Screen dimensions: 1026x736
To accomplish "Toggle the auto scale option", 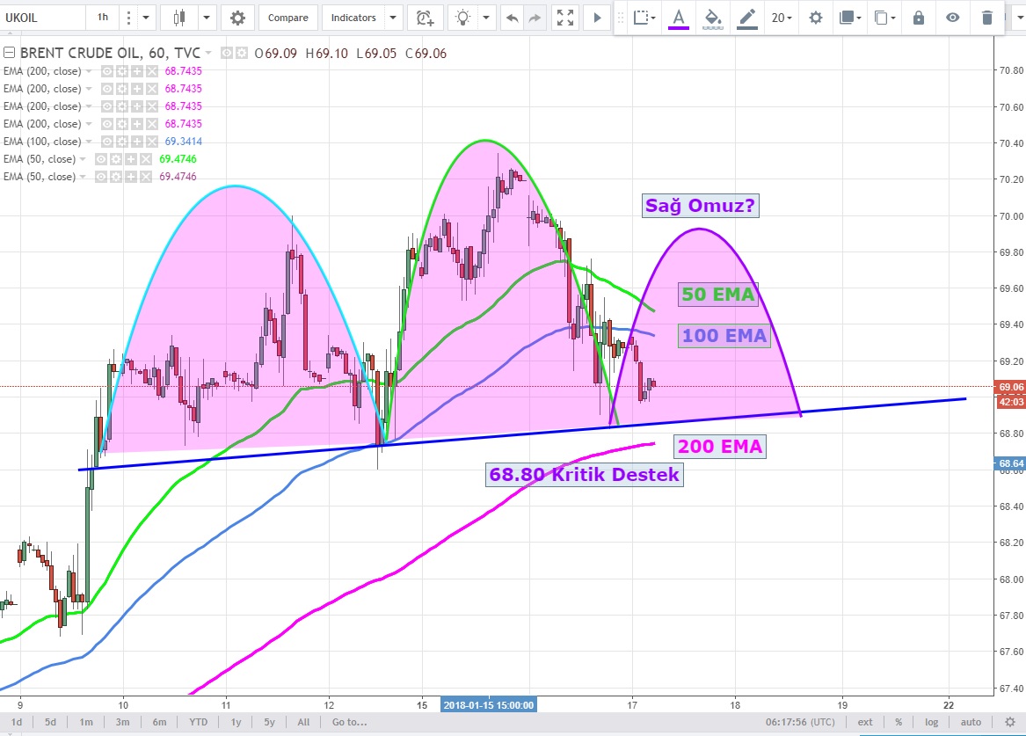I will pos(971,722).
